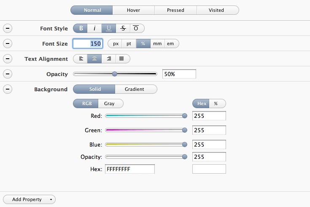The width and height of the screenshot is (310, 207).
Task: Toggle the Strikethrough font style icon
Action: coord(123,28)
